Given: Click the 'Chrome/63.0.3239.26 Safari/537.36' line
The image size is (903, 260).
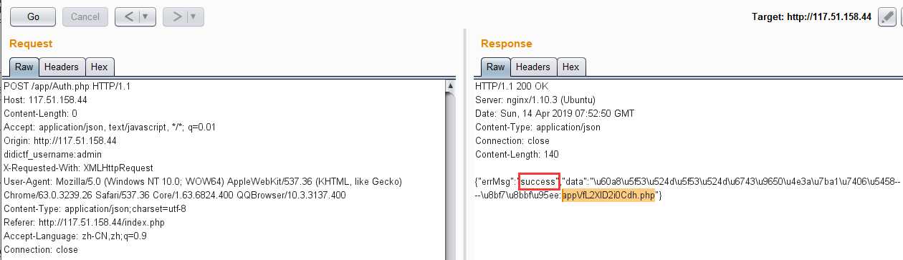Looking at the screenshot, I should [175, 195].
